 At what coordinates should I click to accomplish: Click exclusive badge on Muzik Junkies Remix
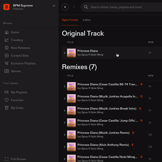click(x=133, y=133)
